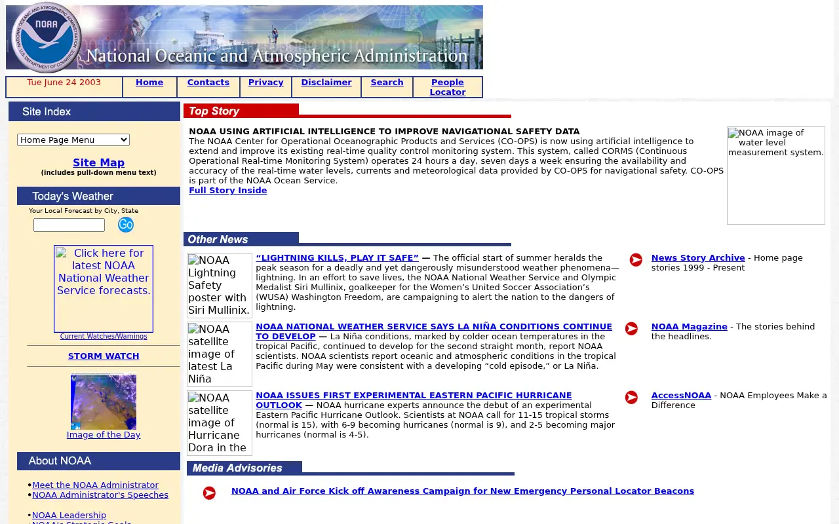Open the AccessNOAA link
The image size is (839, 524).
pyautogui.click(x=681, y=395)
